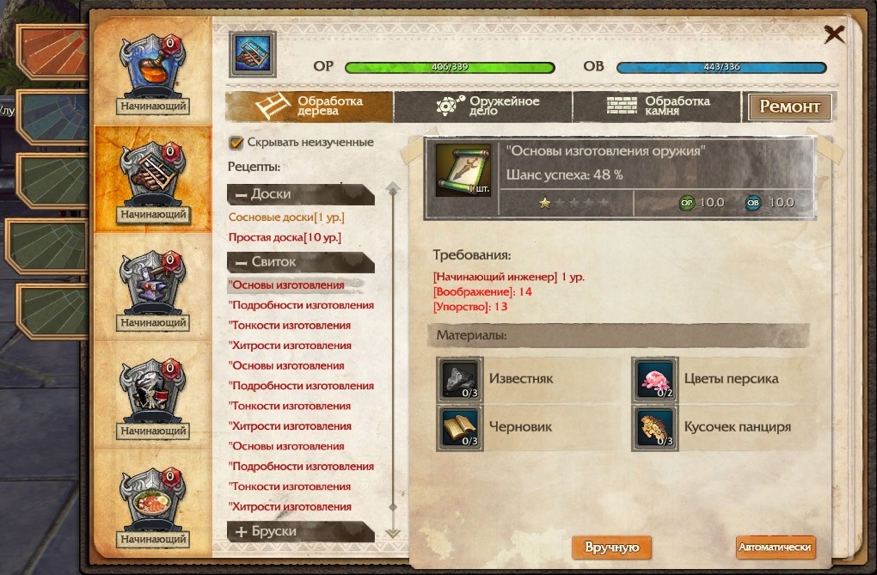Click the Цветы персика peach flowers icon
Screen dimensions: 877x575
[x=655, y=379]
